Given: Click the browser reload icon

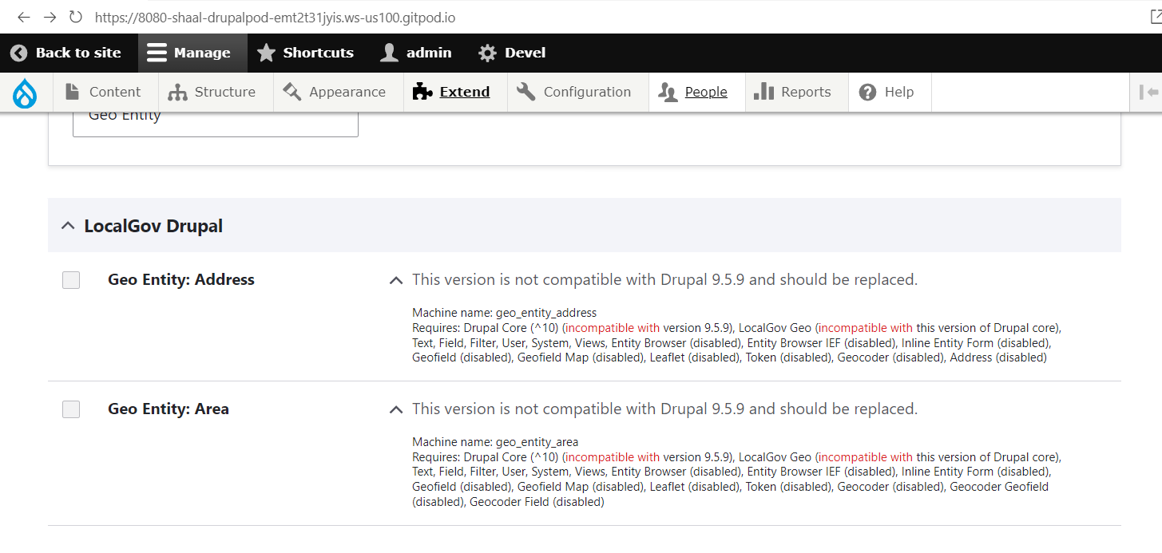Looking at the screenshot, I should click(x=76, y=17).
